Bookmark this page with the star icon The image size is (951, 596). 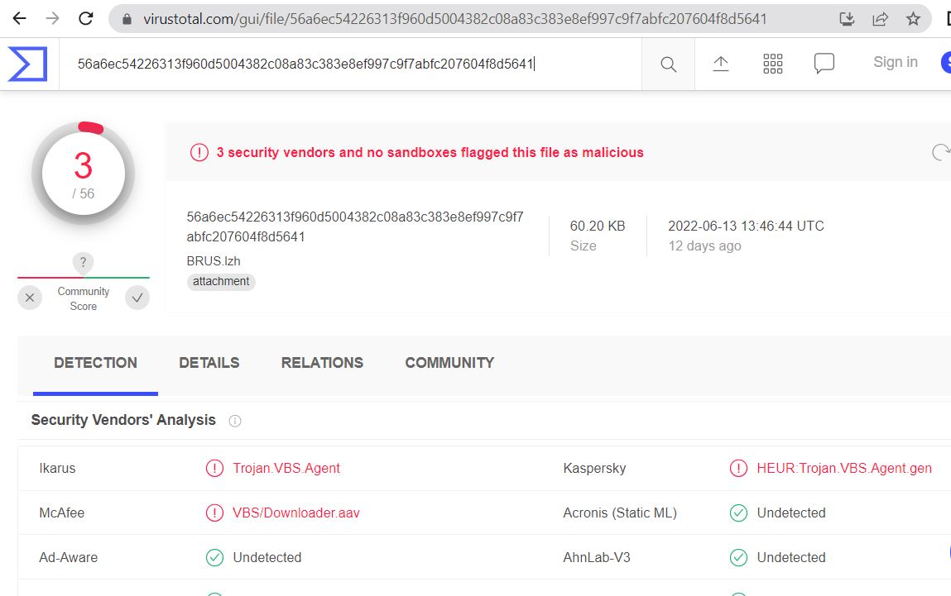click(913, 18)
